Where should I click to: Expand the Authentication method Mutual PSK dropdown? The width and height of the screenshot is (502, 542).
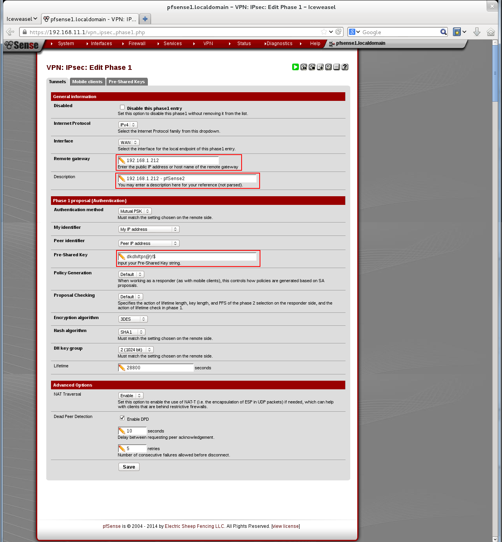[x=135, y=211]
